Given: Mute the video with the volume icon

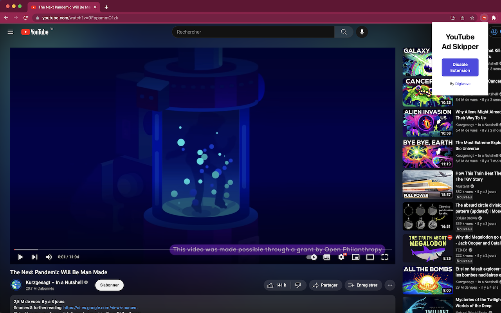Looking at the screenshot, I should pos(49,257).
